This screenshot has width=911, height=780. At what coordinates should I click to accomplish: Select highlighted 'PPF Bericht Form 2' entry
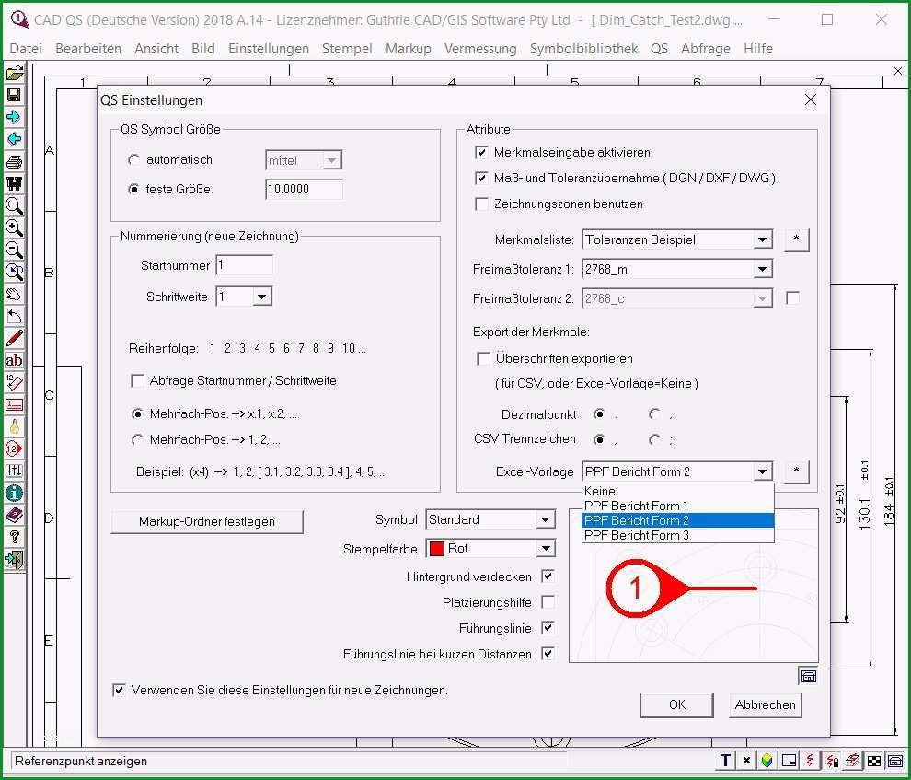tap(678, 520)
